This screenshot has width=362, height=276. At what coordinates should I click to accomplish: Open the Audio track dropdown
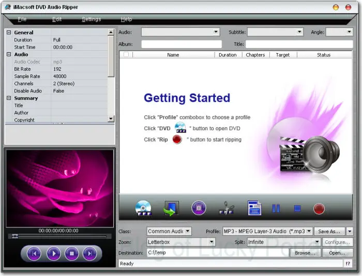pos(216,32)
